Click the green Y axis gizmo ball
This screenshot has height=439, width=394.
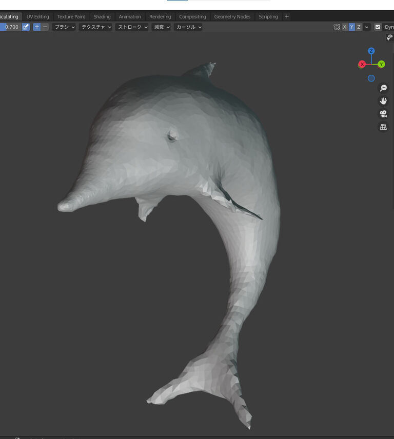(x=381, y=64)
